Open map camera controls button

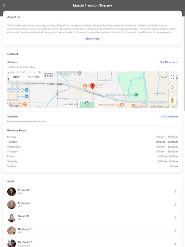pos(172,87)
